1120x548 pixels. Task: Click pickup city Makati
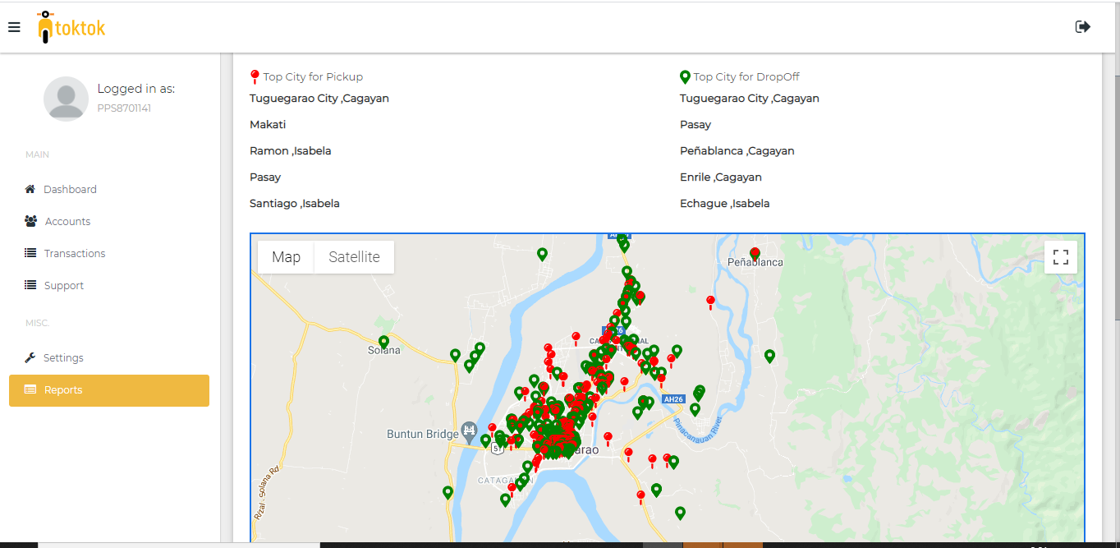268,125
